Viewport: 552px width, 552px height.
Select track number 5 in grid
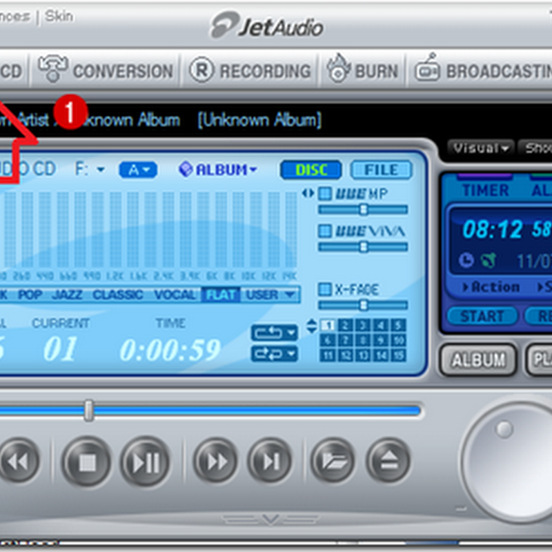[x=399, y=325]
